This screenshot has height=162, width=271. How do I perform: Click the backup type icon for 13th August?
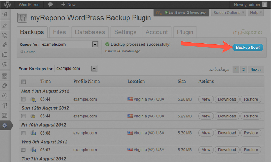(x=33, y=99)
